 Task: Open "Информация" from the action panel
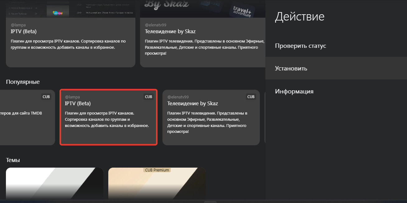(294, 92)
